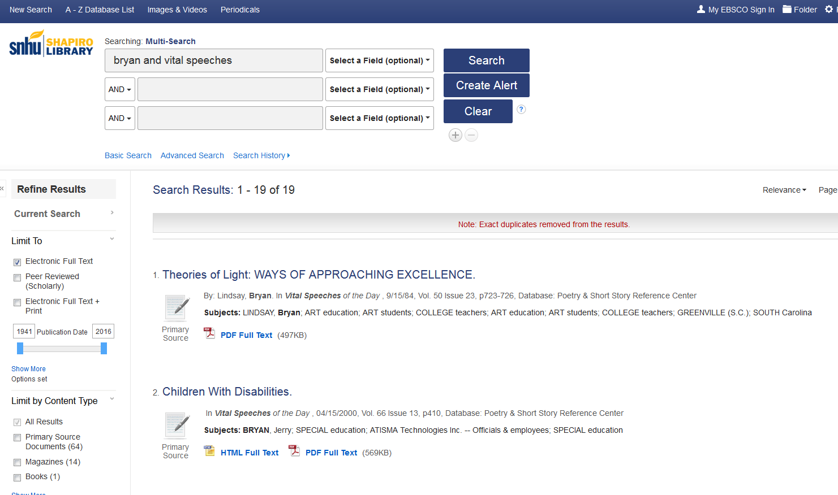Click the publication date slider track
The width and height of the screenshot is (838, 495).
tap(62, 349)
